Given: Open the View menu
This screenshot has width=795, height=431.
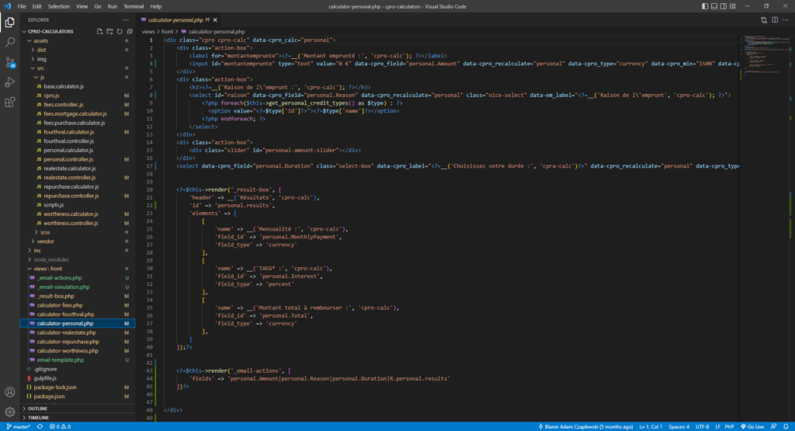Looking at the screenshot, I should tap(82, 6).
